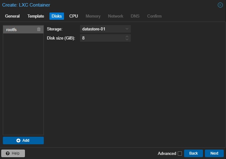Image resolution: width=226 pixels, height=159 pixels.
Task: Add a new mount point with Add button
Action: [x=23, y=140]
